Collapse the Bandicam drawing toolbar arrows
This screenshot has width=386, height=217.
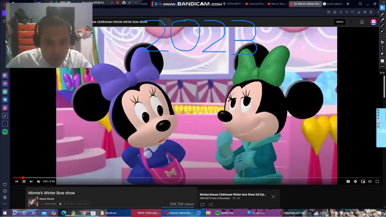pos(382,73)
